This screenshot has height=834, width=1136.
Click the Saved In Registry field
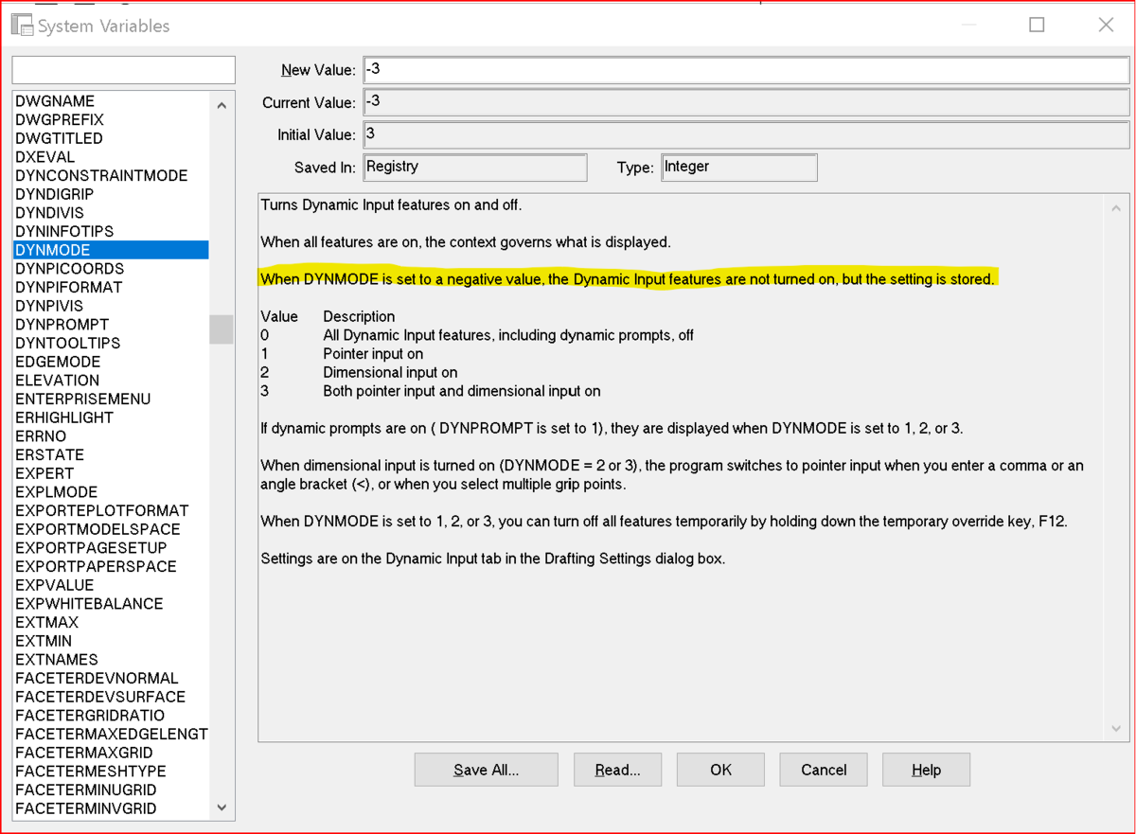pos(475,168)
